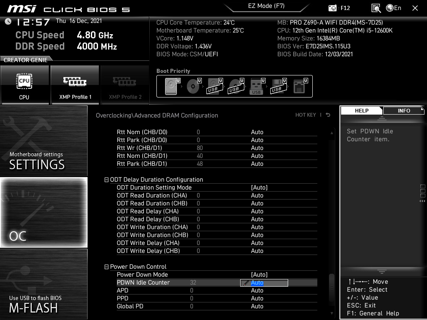Screen dimensions: 427x320
Task: Select ODT Read Duration (CHB) row
Action: (x=217, y=203)
